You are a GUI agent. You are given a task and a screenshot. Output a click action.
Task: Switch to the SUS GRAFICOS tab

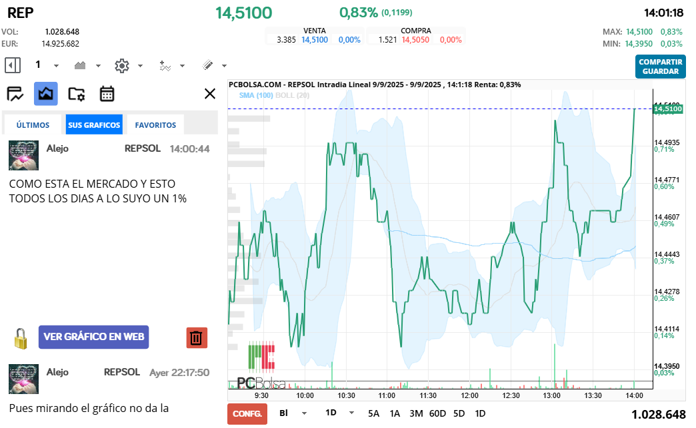94,124
